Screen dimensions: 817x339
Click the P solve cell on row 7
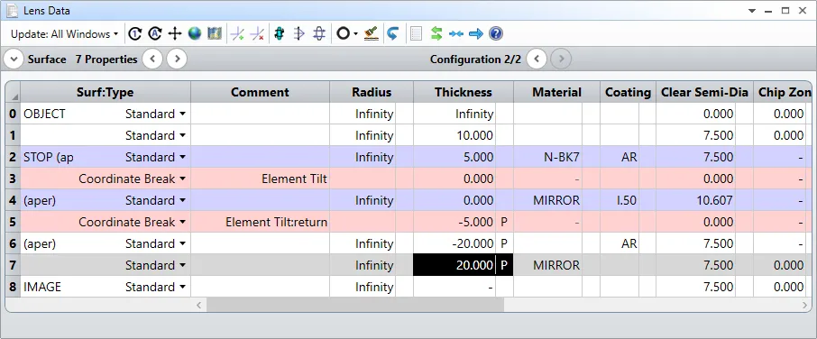pyautogui.click(x=504, y=266)
